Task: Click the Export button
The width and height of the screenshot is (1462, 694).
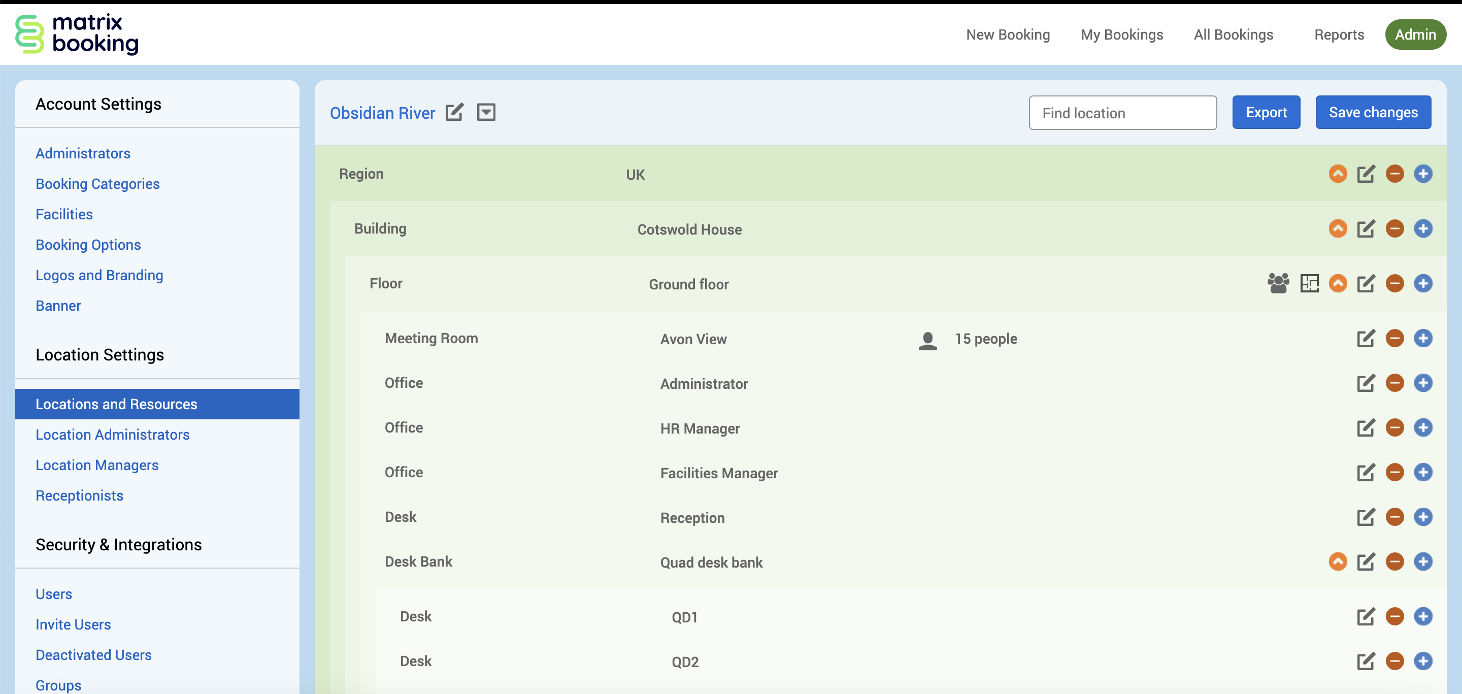Action: click(x=1266, y=112)
